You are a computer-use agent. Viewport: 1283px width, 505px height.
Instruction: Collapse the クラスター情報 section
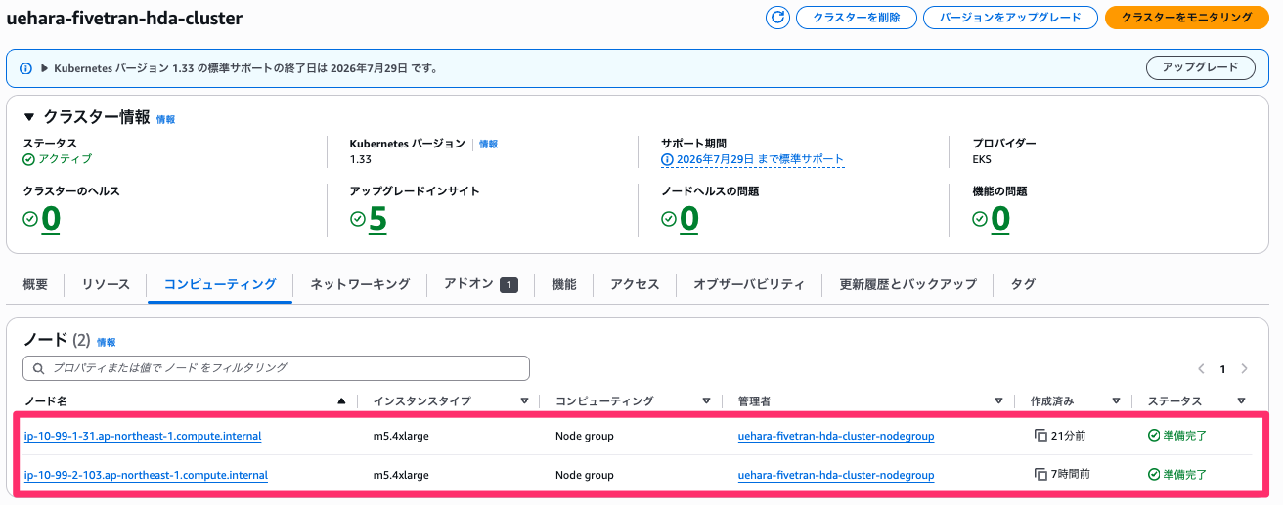29,118
